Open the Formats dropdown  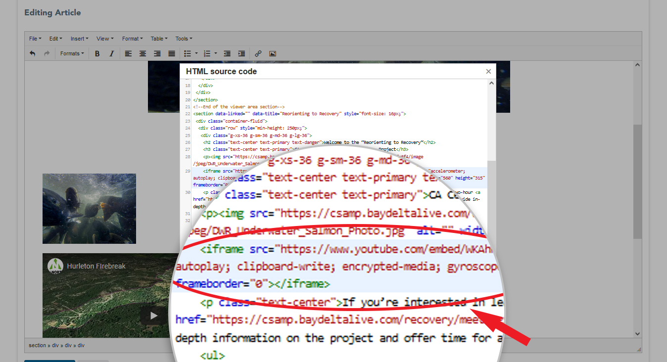(x=72, y=53)
